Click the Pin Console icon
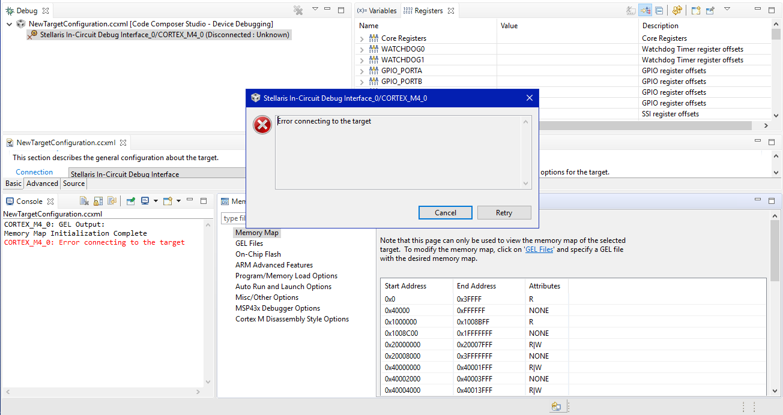This screenshot has height=415, width=783. pyautogui.click(x=130, y=201)
